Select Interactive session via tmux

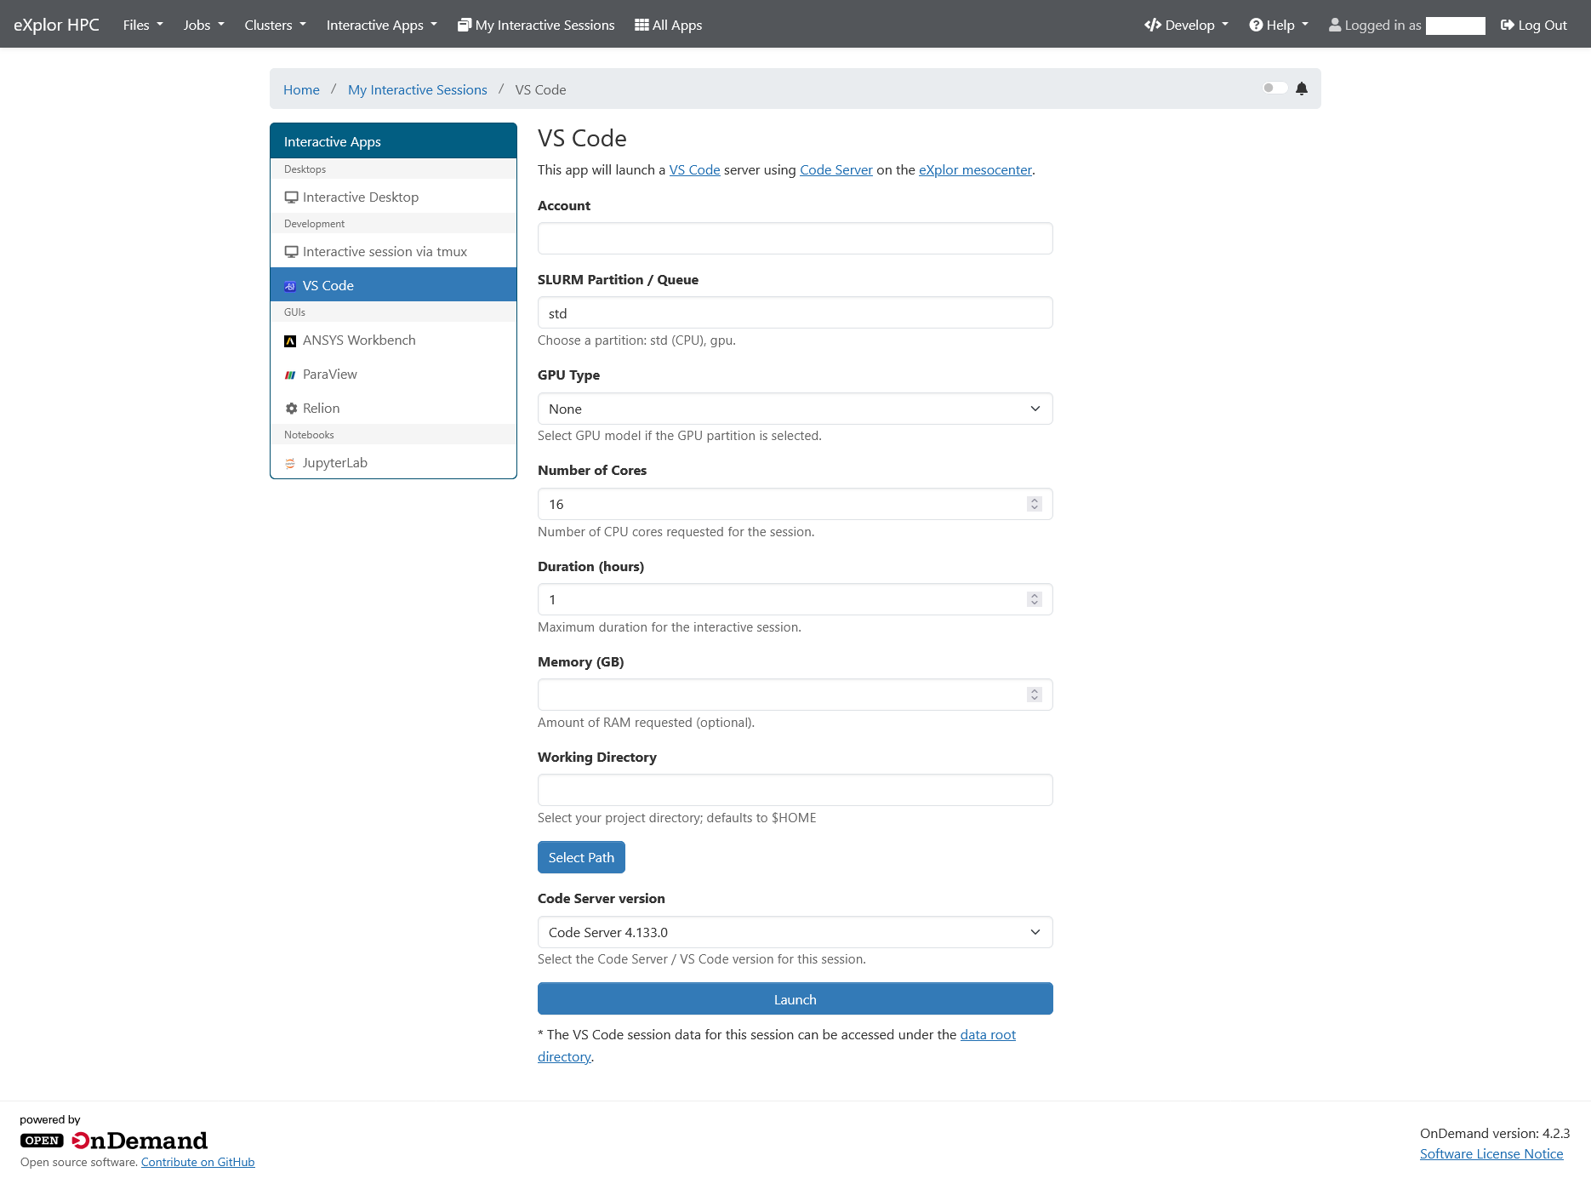tap(393, 251)
